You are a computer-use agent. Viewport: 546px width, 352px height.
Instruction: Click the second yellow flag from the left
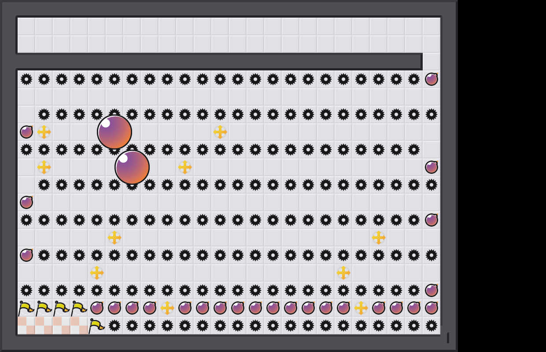tap(44, 308)
